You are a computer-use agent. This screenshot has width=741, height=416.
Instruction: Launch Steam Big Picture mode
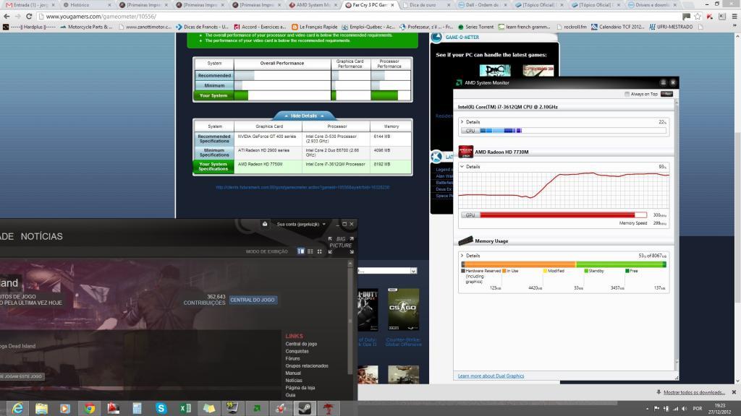341,245
